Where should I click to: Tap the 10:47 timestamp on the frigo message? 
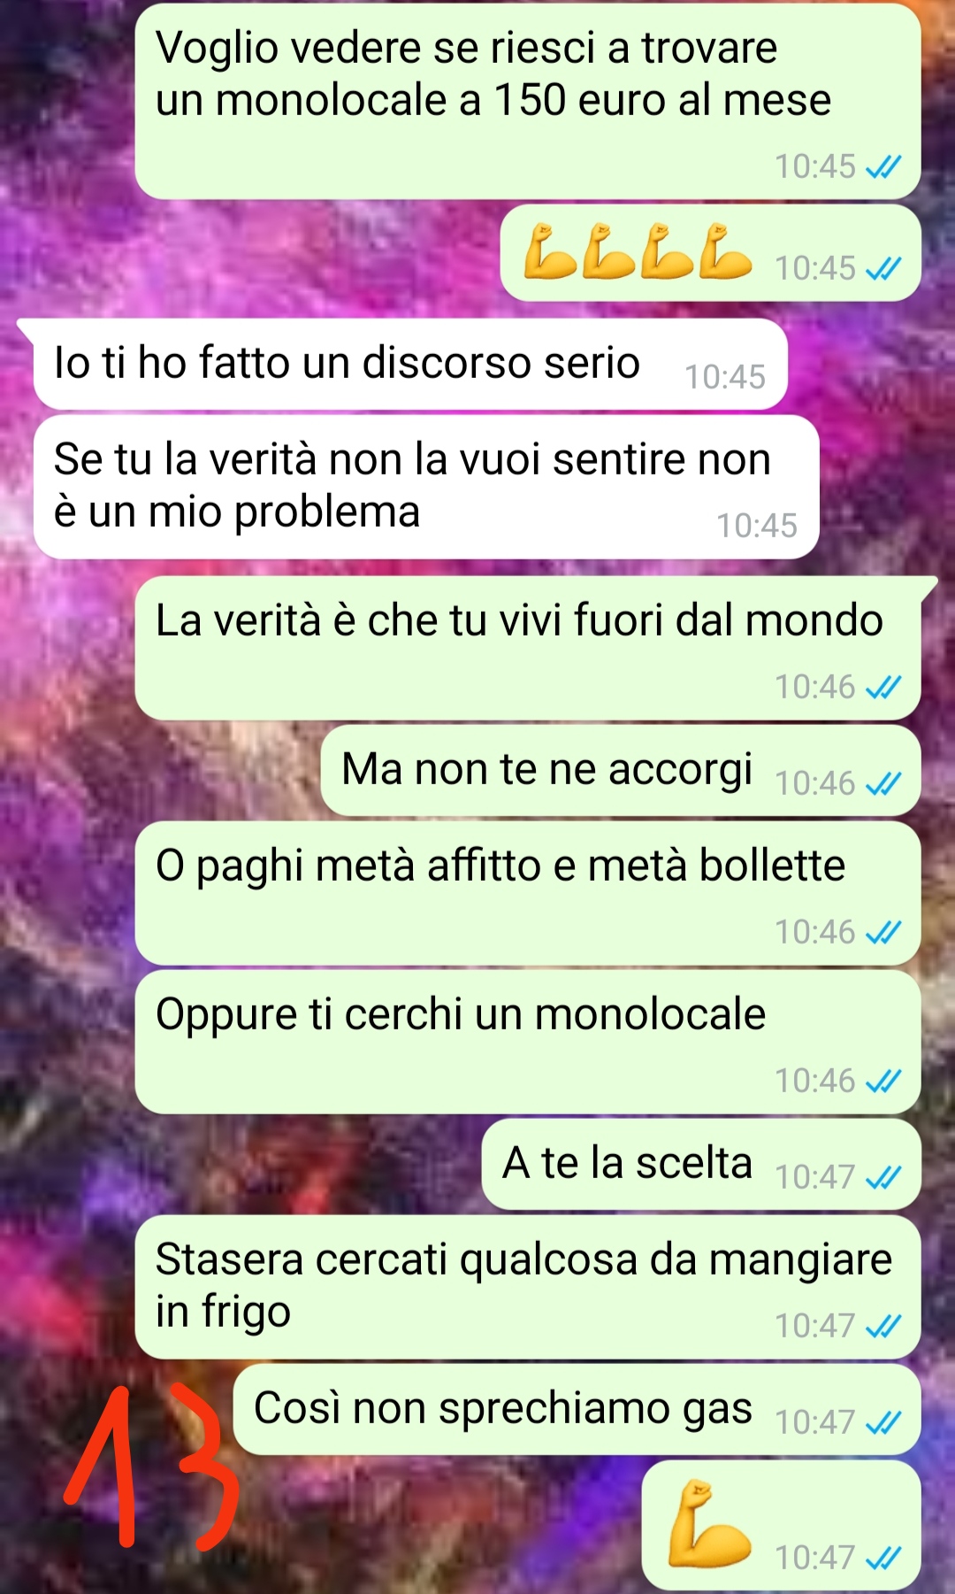coord(815,1326)
